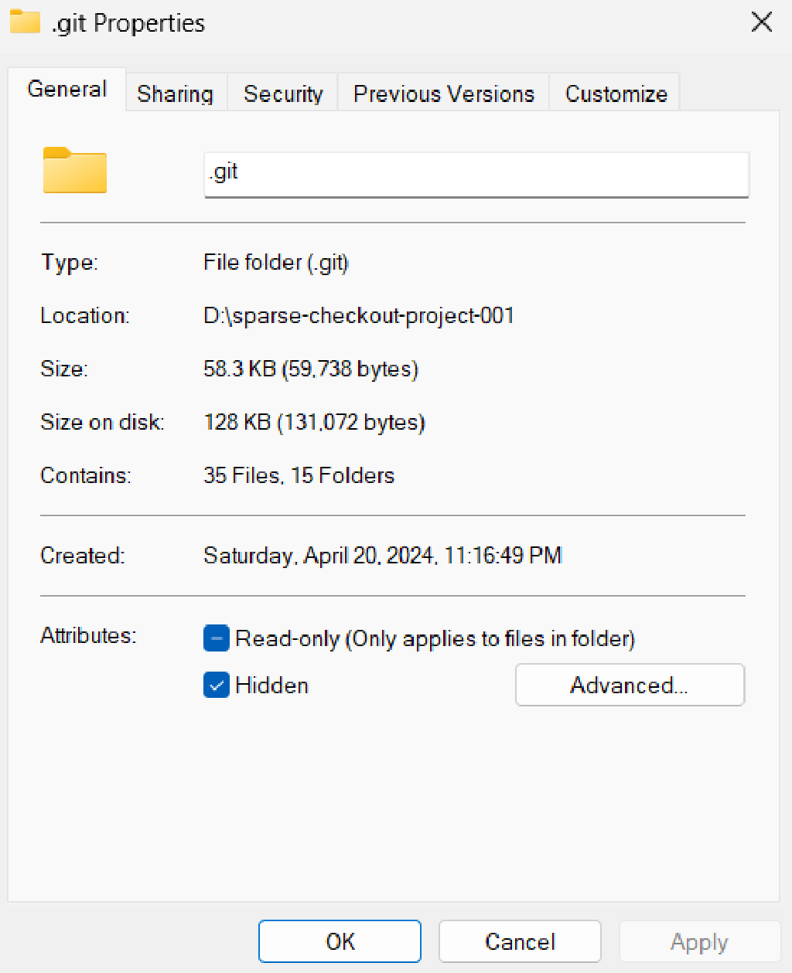Click the Created date and time text
This screenshot has width=792, height=973.
383,556
